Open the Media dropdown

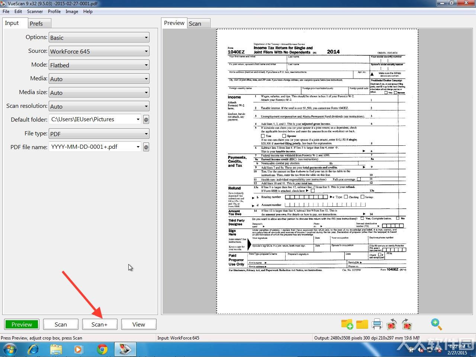click(x=99, y=79)
